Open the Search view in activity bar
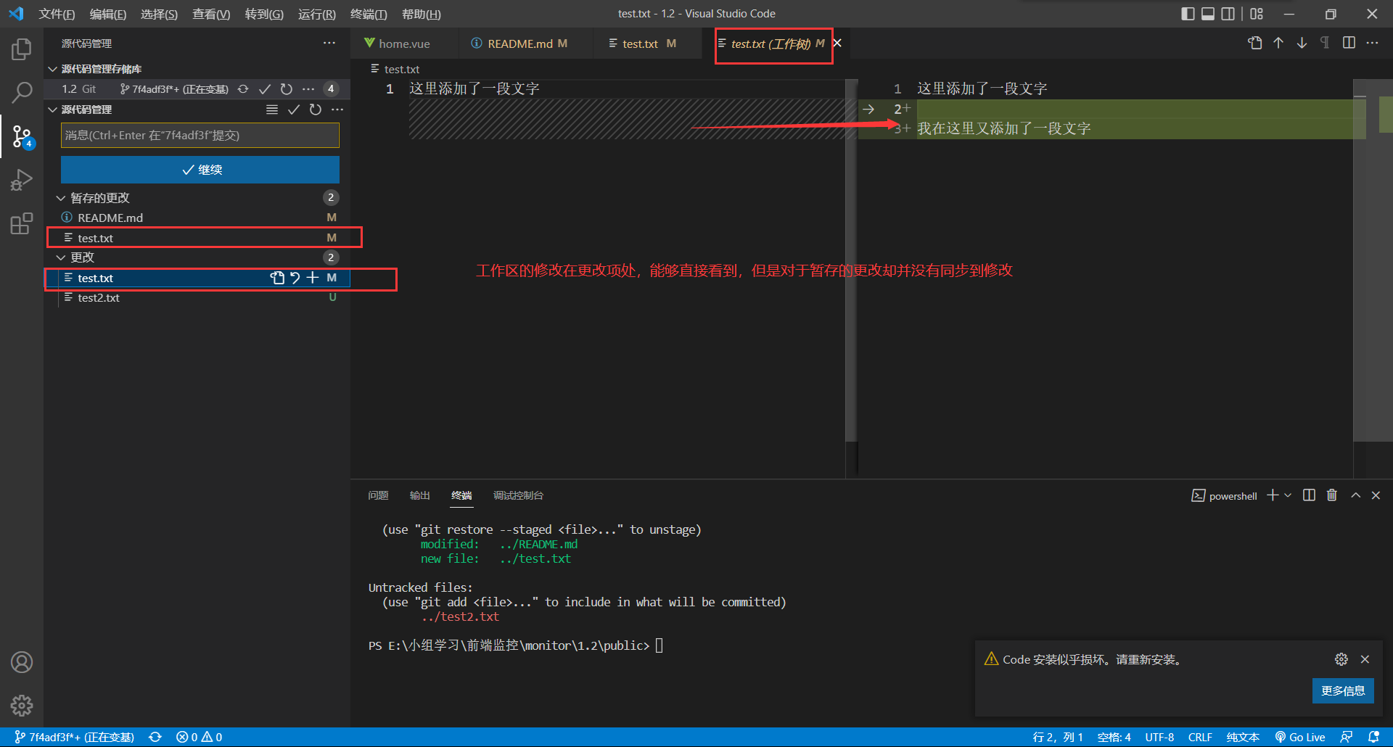Screen dimensions: 1393x747 tap(22, 92)
